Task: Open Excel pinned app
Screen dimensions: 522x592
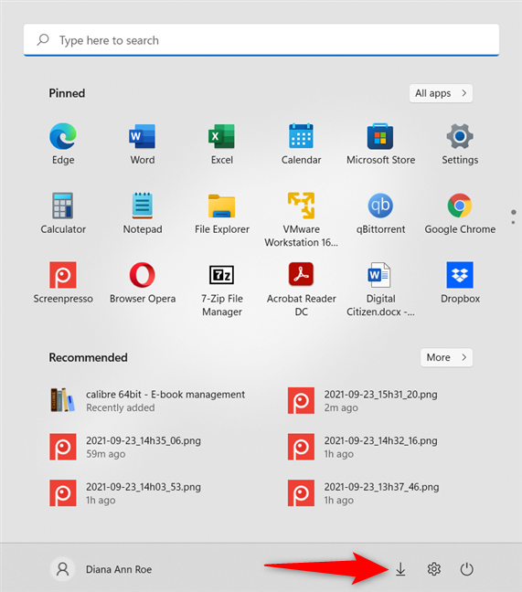Action: coord(222,143)
